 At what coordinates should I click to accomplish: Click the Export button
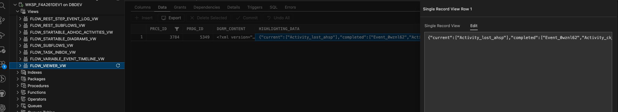coord(171,18)
